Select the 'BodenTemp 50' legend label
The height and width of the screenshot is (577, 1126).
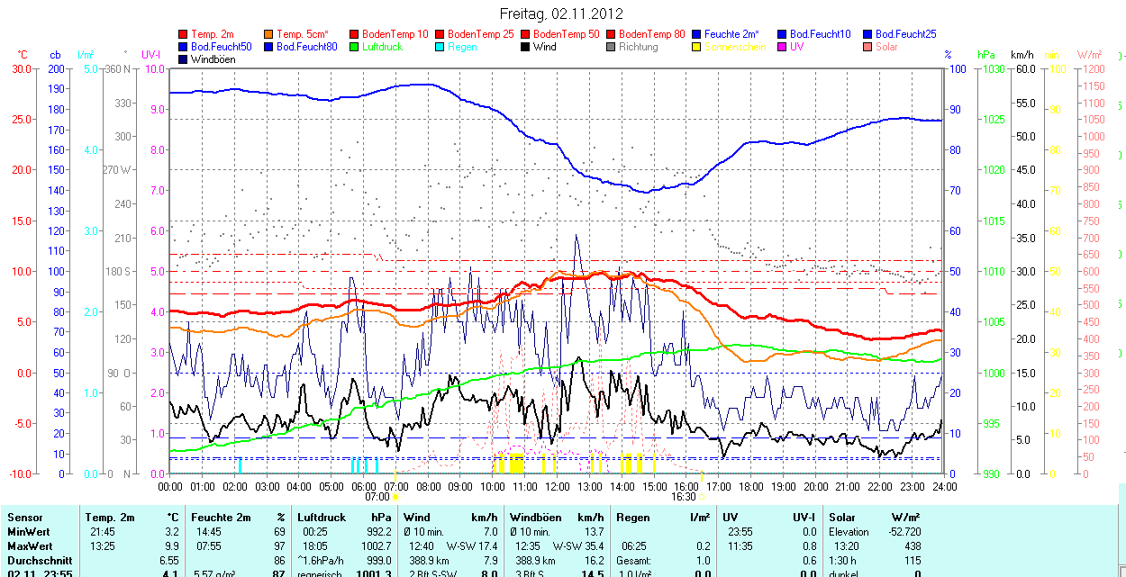(567, 34)
